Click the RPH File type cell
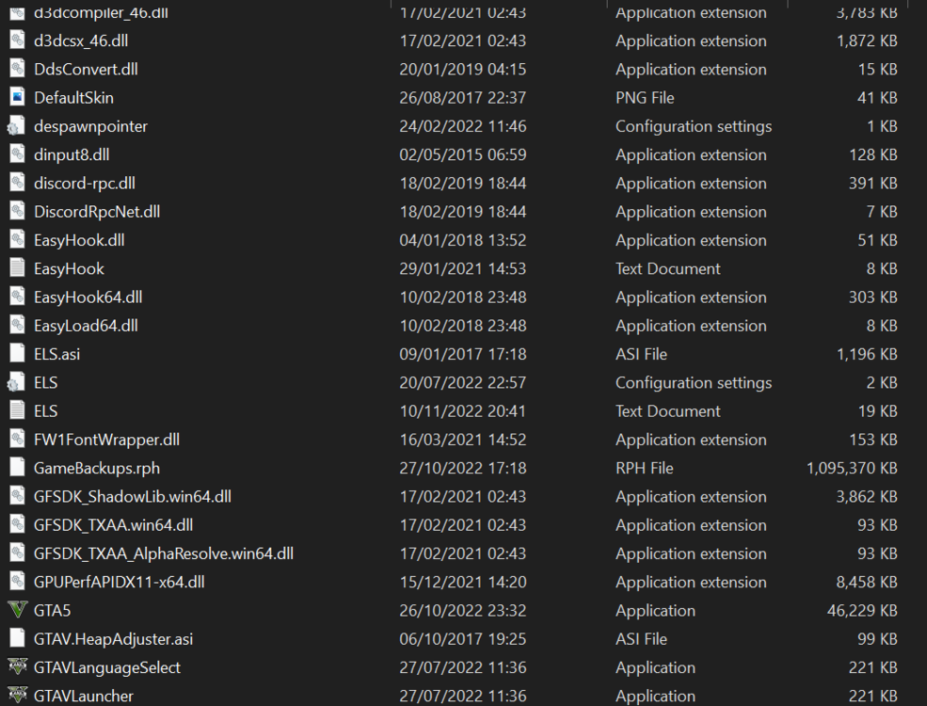This screenshot has width=927, height=706. [644, 468]
